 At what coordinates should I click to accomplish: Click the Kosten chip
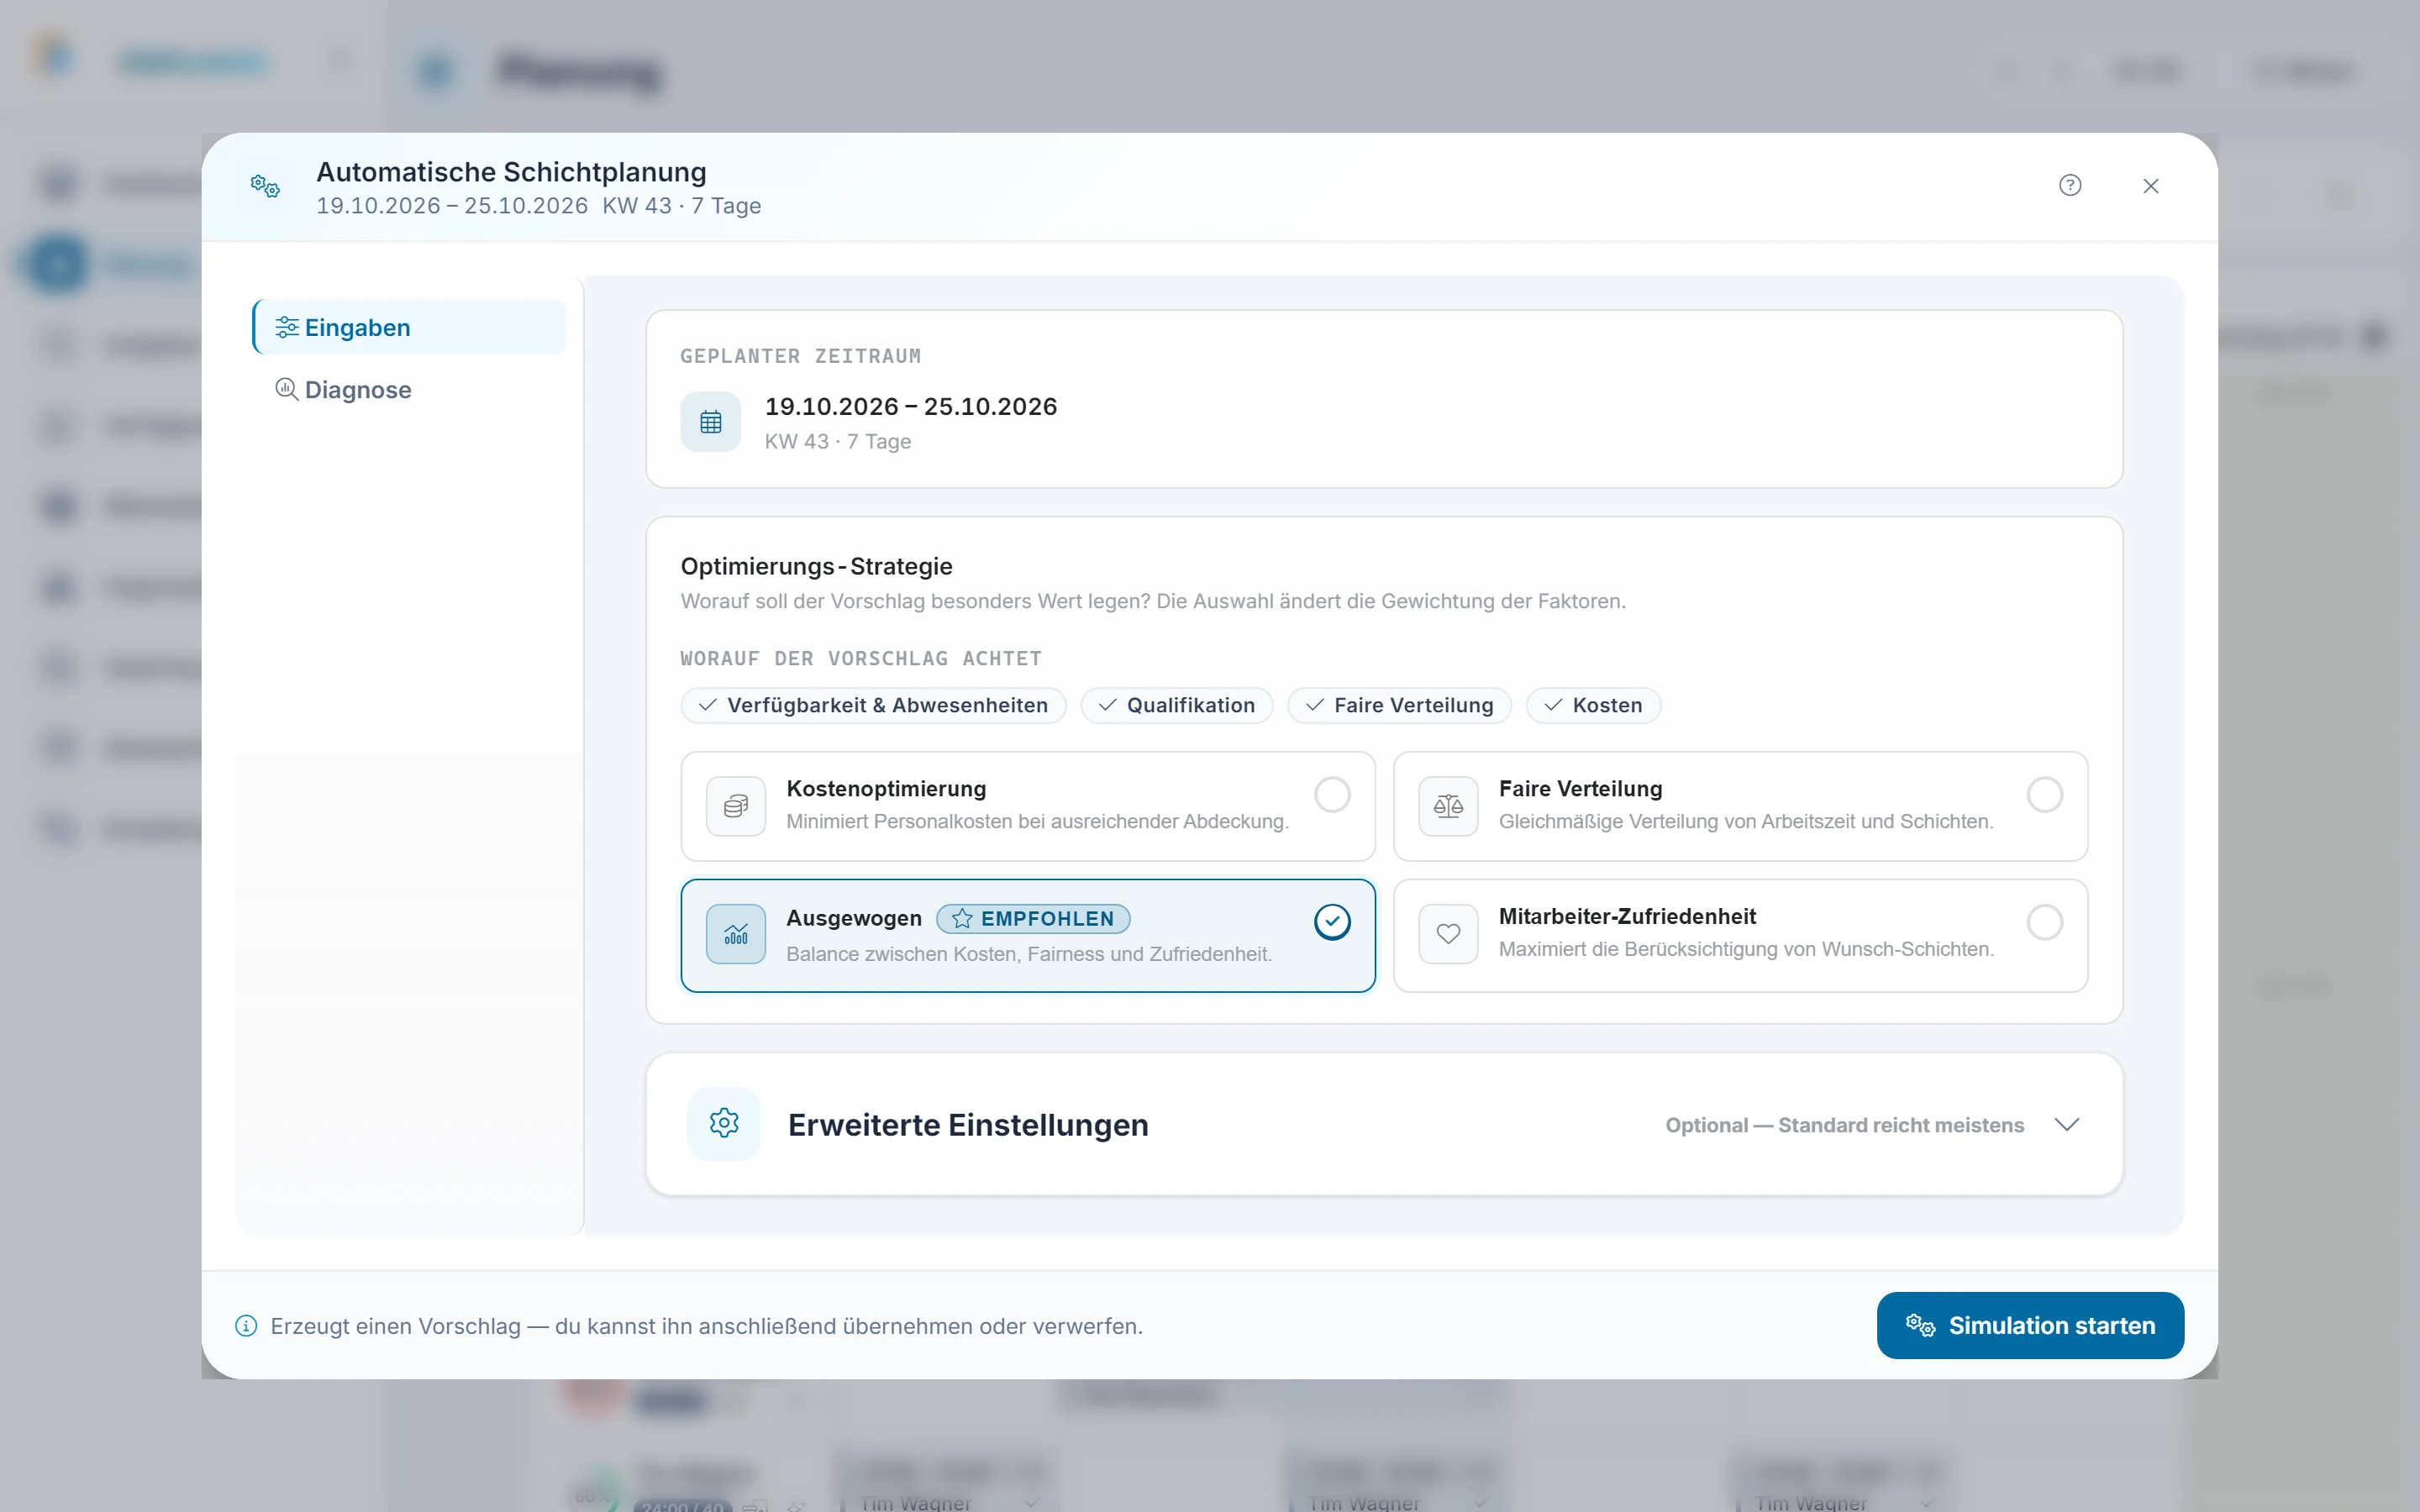(1593, 705)
